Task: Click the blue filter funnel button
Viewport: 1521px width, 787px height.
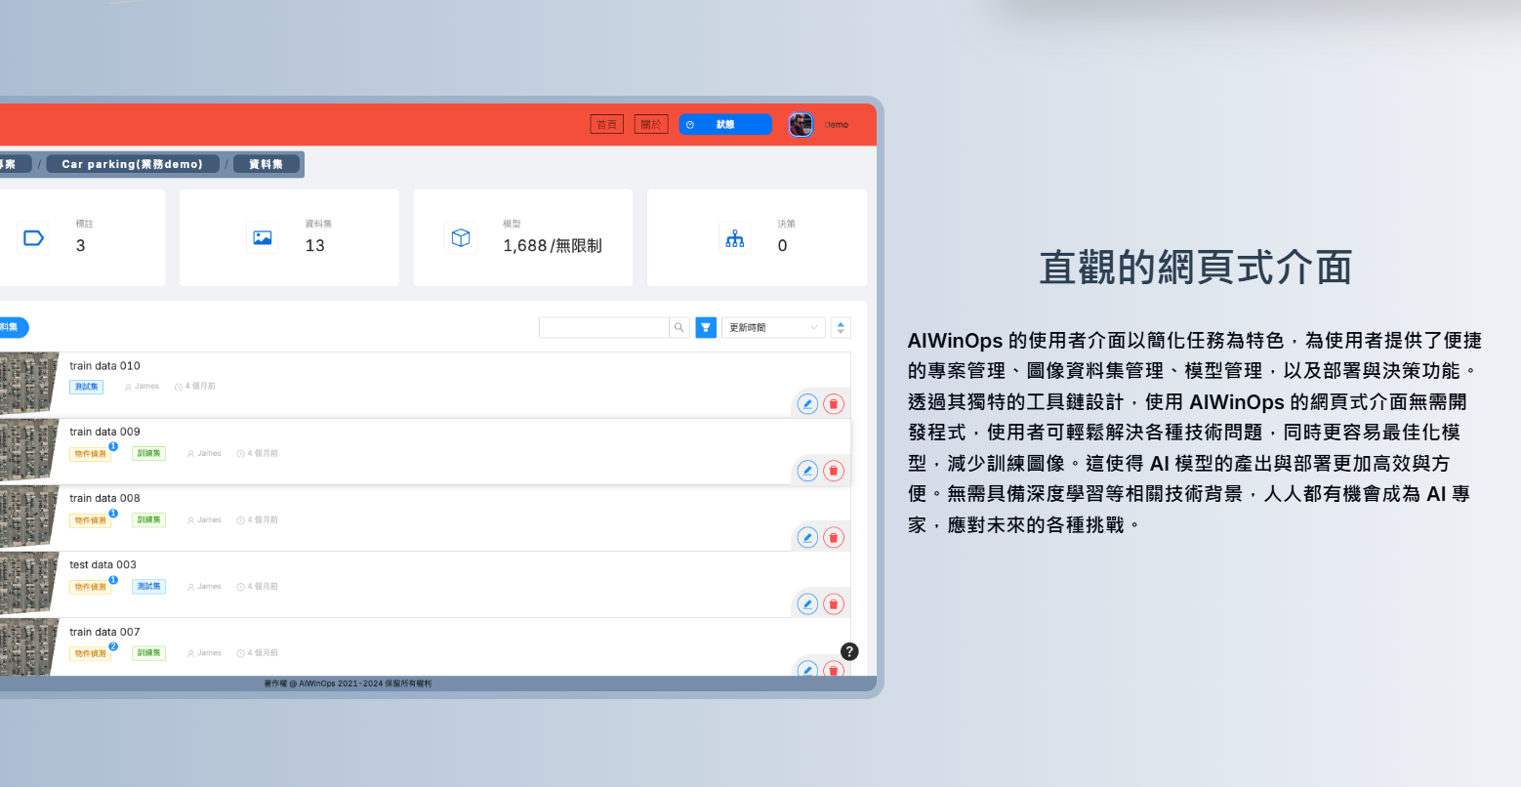Action: pos(706,328)
